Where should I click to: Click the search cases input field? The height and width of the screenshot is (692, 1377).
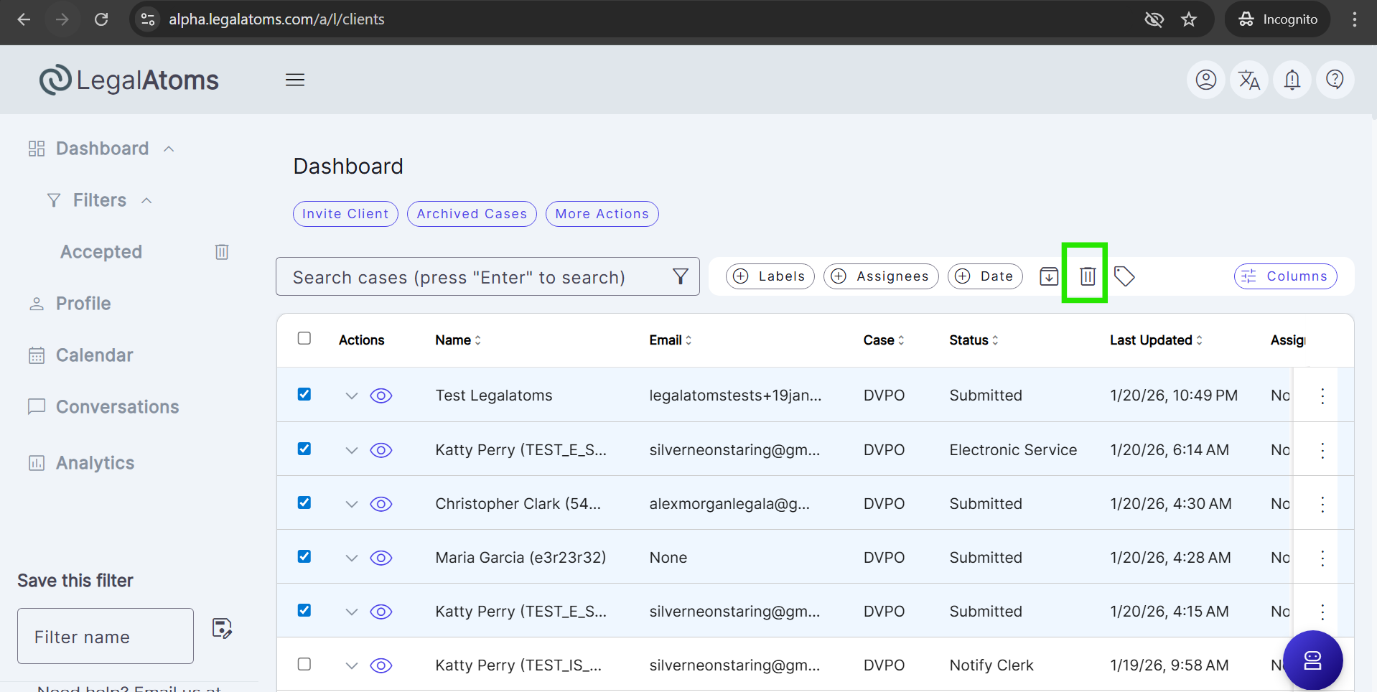[x=474, y=277]
